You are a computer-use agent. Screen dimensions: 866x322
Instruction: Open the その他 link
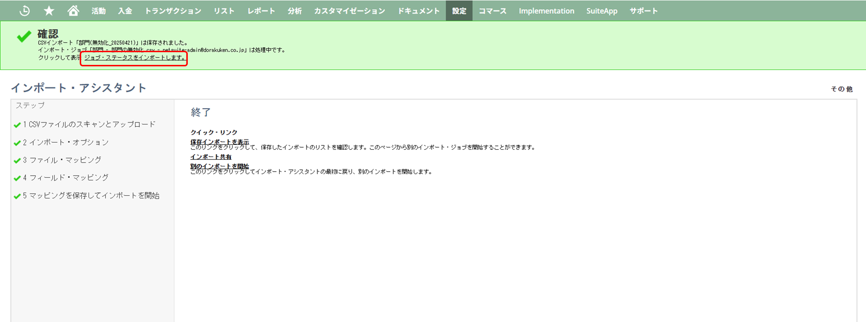[842, 89]
